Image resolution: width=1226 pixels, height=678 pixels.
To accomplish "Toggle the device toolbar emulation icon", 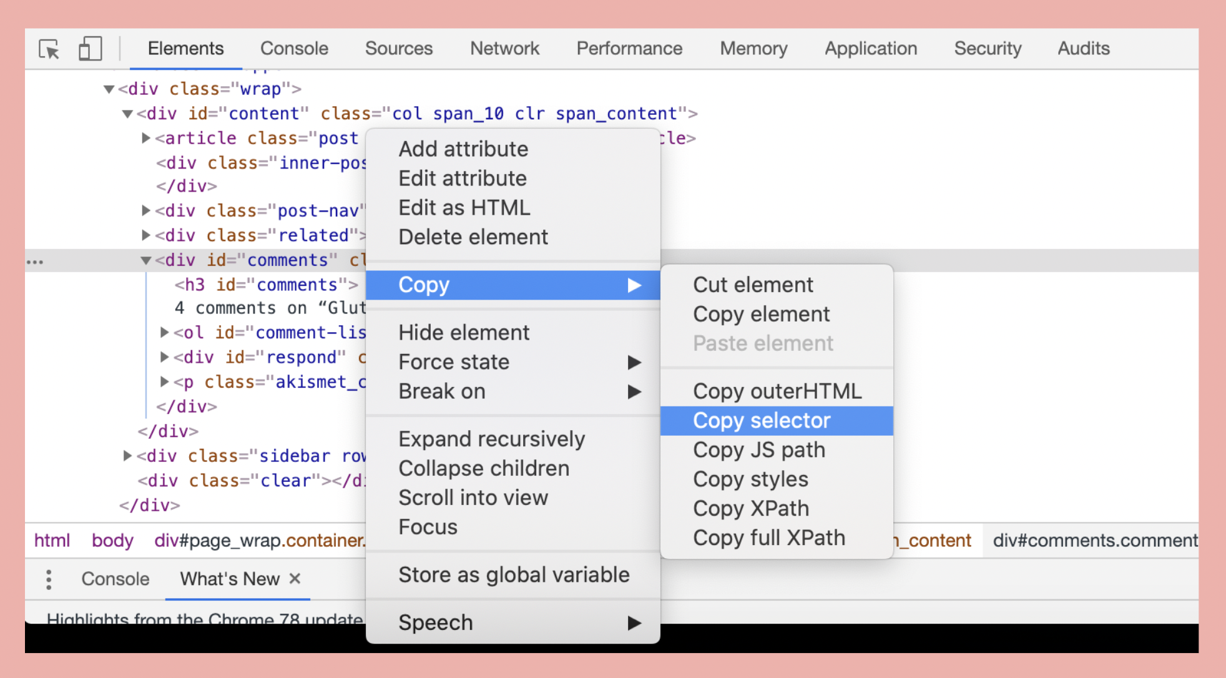I will tap(90, 49).
